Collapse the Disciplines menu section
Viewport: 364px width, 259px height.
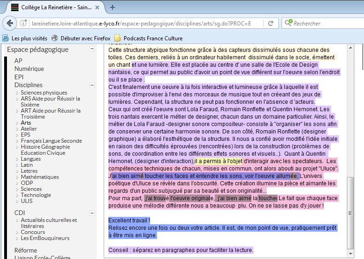click(x=93, y=85)
